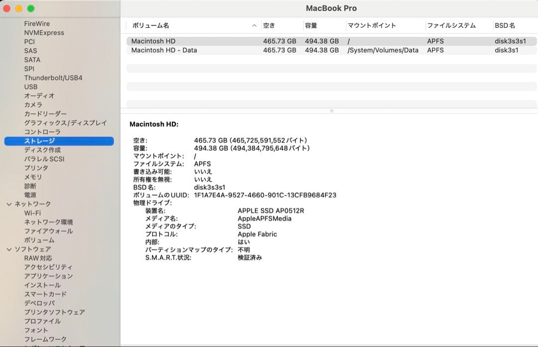Select the ネットワーク category label

click(32, 204)
